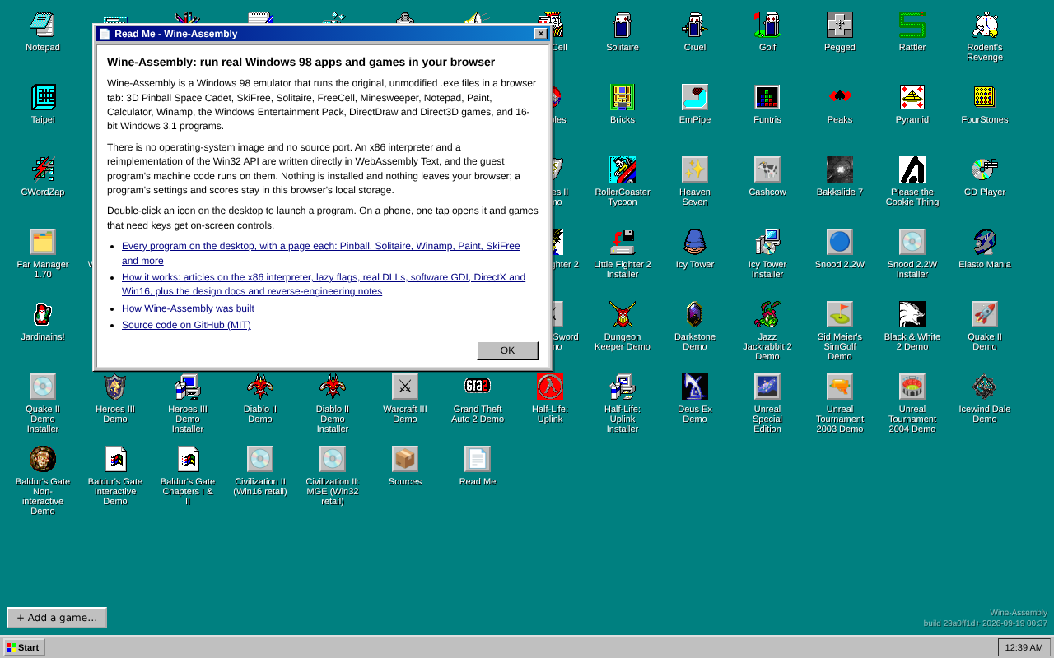Open Icy Tower Installer icon
The height and width of the screenshot is (658, 1054).
(x=767, y=242)
